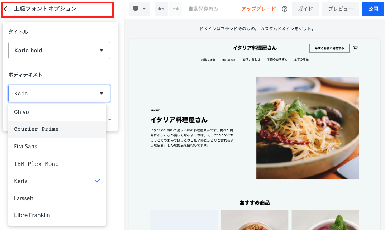Pick Libre Franklin font option
The height and width of the screenshot is (230, 385).
click(57, 215)
